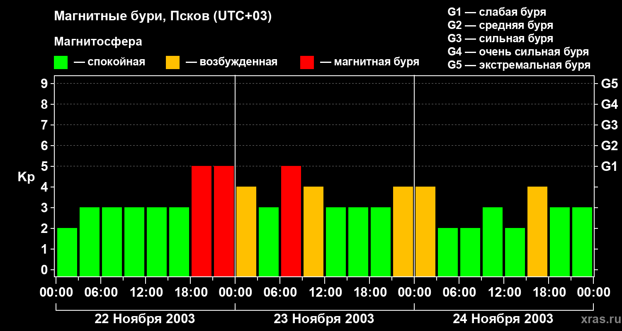Select the 00:00–03:00 green bar on 22 November

67,252
